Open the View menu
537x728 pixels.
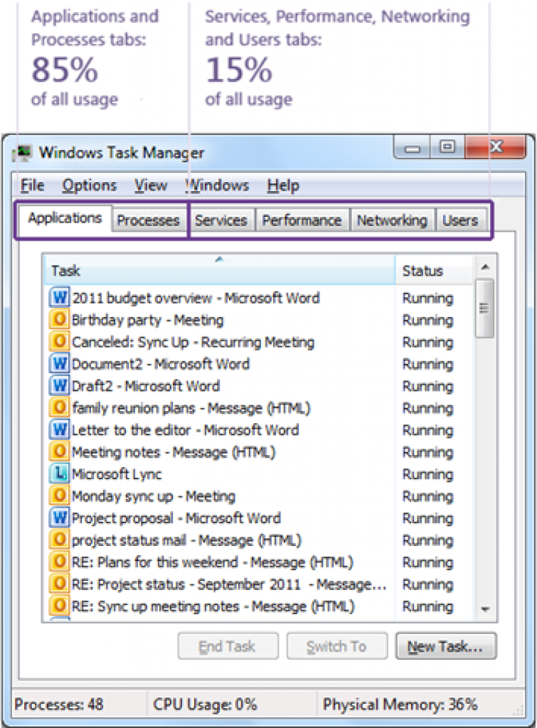pos(151,186)
